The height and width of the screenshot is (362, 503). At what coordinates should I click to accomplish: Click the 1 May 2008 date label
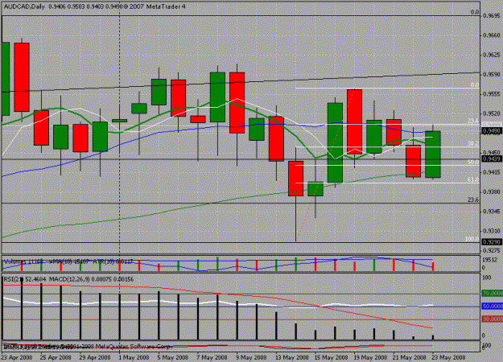coord(134,357)
